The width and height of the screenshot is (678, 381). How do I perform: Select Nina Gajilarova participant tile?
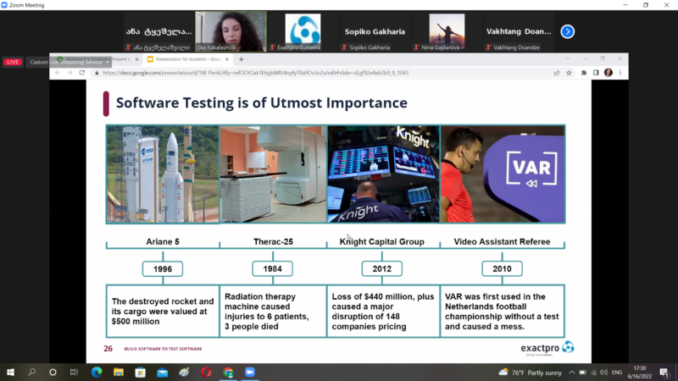[x=447, y=31]
